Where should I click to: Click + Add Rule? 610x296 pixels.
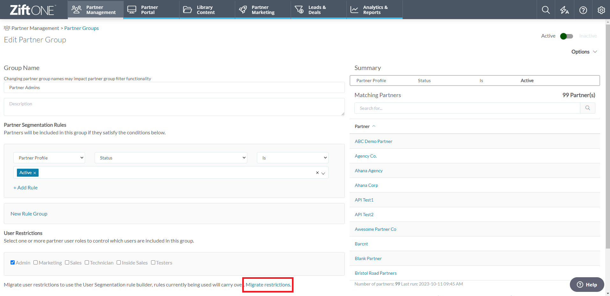click(x=25, y=188)
